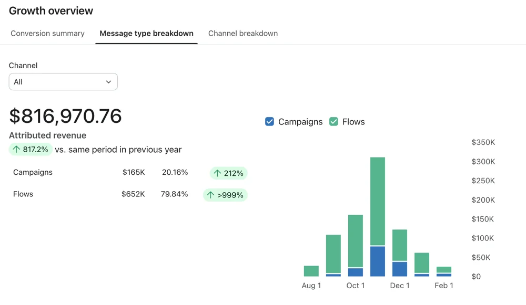
Task: Click the Dec 1 axis label
Action: [400, 286]
